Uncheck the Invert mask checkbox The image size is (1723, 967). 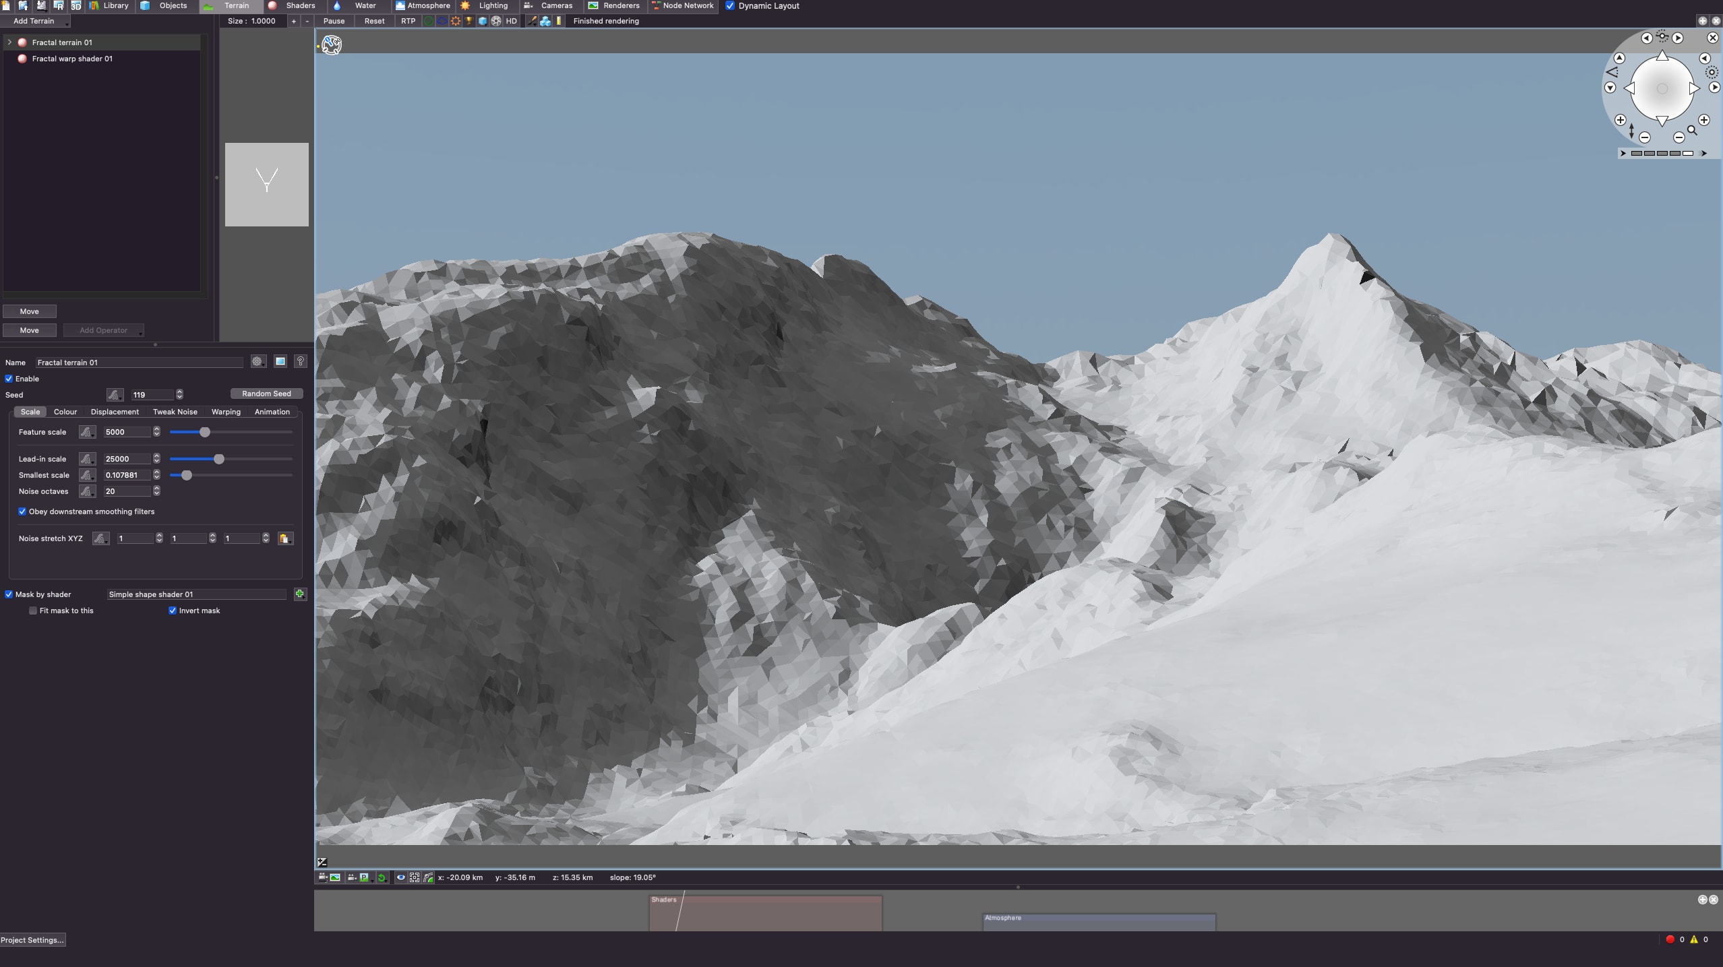click(x=173, y=611)
